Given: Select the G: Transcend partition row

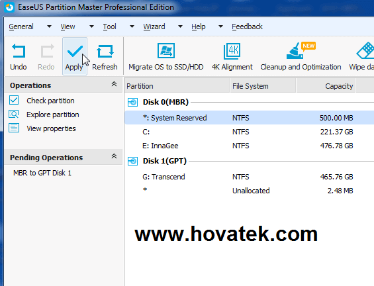Looking at the screenshot, I should [x=250, y=177].
